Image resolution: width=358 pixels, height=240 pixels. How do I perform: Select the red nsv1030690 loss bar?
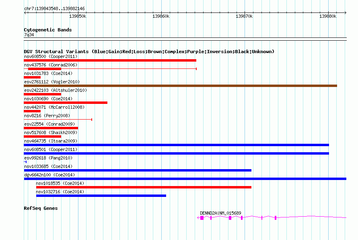coord(66,103)
